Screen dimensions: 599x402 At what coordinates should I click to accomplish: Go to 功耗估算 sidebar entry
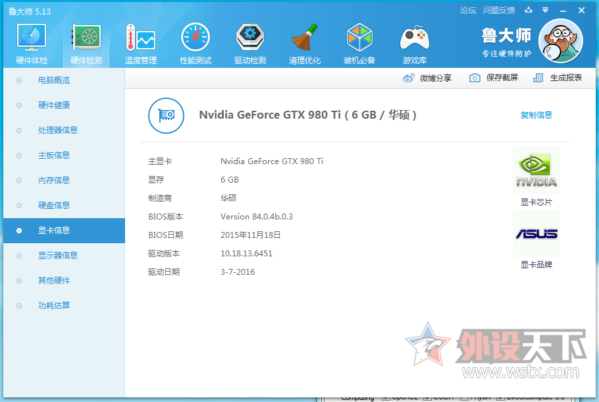tap(54, 306)
